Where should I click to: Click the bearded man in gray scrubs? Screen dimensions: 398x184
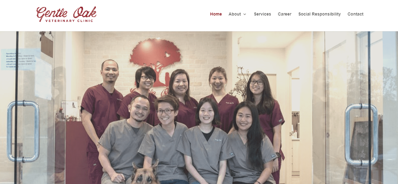[x=125, y=140]
